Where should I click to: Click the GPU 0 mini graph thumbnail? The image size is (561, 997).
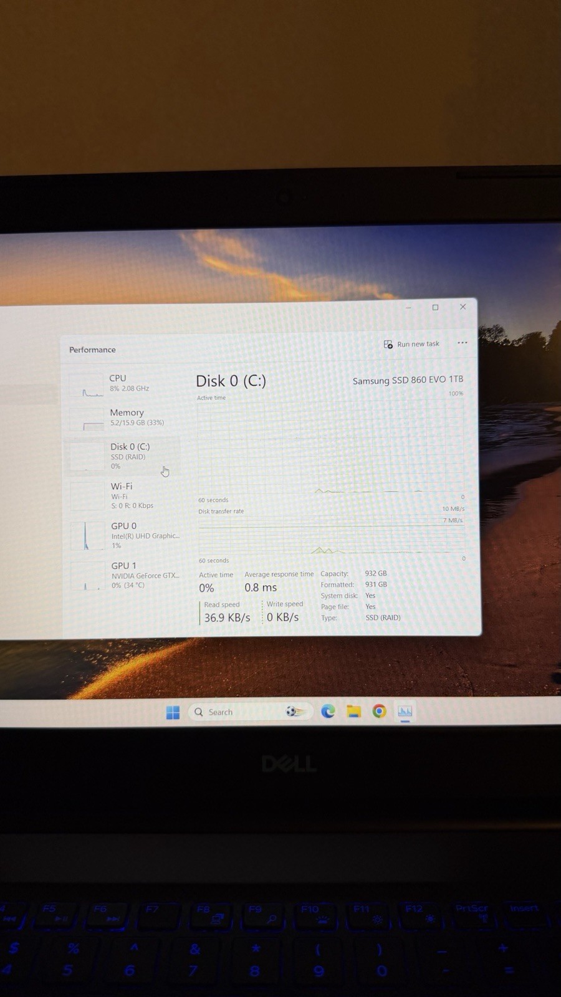88,536
